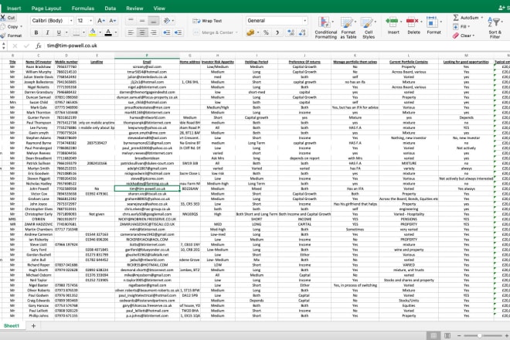Decrease the cell indent
Viewport: 510px width, 340px height.
167,32
